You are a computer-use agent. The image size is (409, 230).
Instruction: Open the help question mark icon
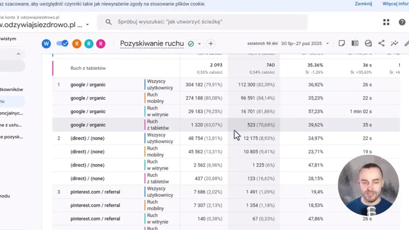402,22
